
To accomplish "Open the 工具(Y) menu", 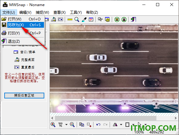I will click(x=76, y=12).
